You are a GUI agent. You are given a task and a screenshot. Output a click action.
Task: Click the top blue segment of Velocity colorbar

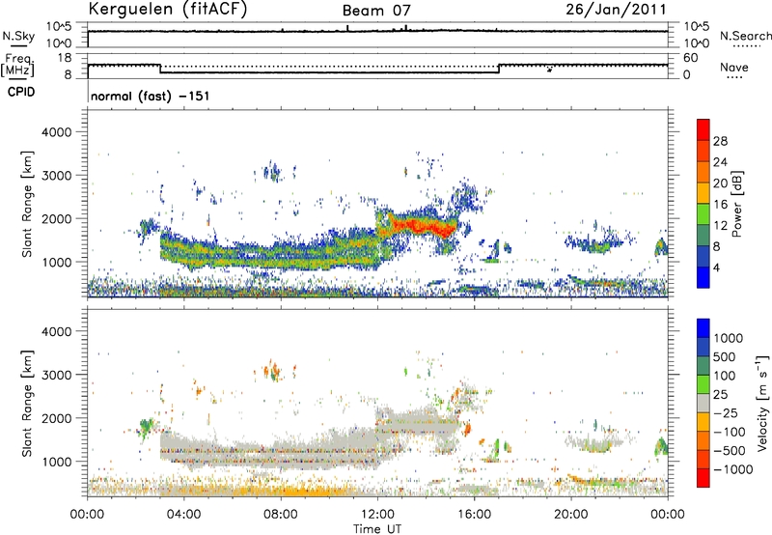coord(703,328)
